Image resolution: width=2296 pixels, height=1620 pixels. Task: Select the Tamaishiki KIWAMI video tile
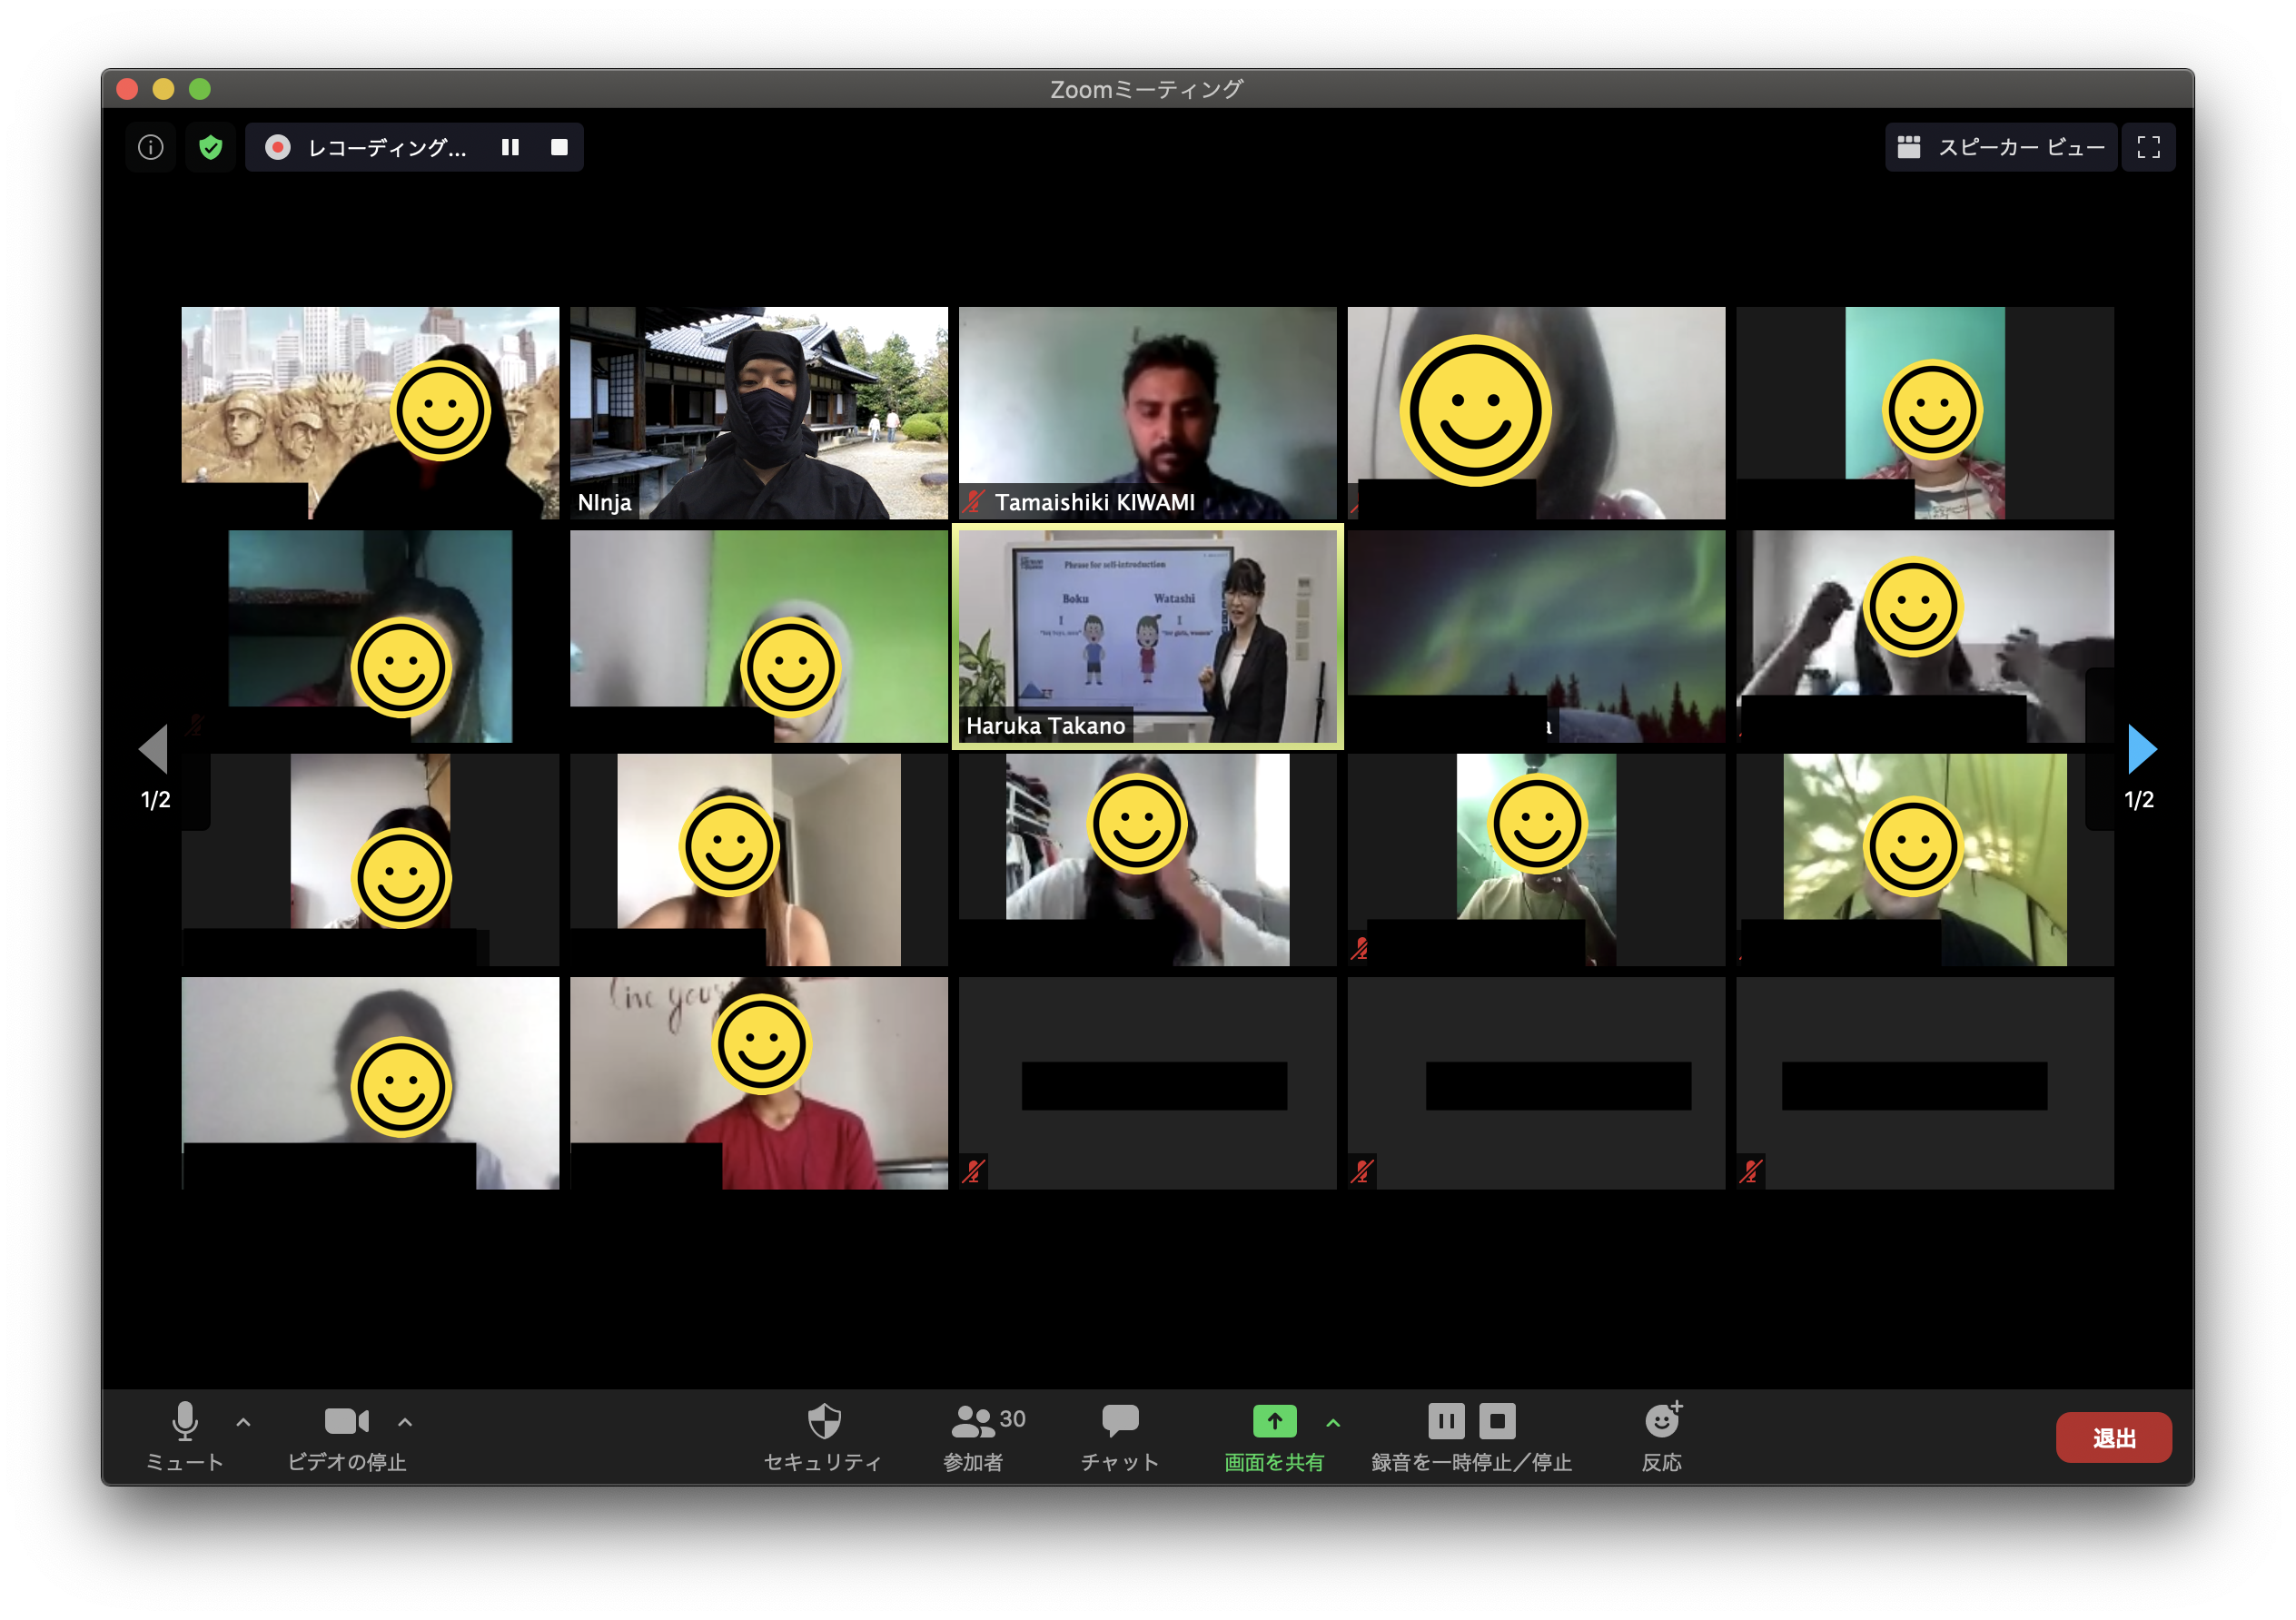tap(1147, 412)
